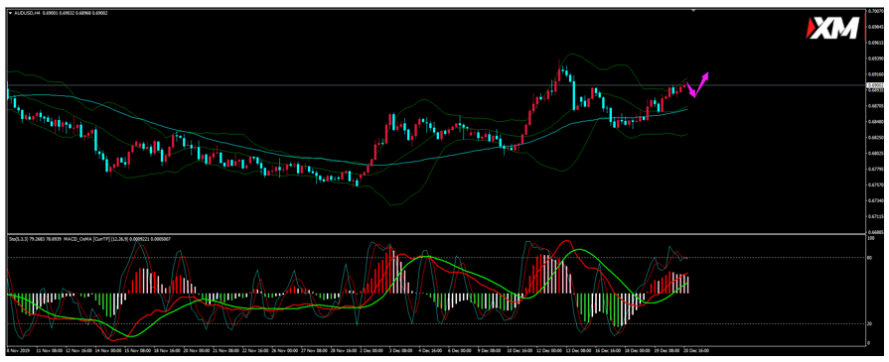Click the 0.68025 price scale label
The height and width of the screenshot is (362, 889).
(875, 153)
